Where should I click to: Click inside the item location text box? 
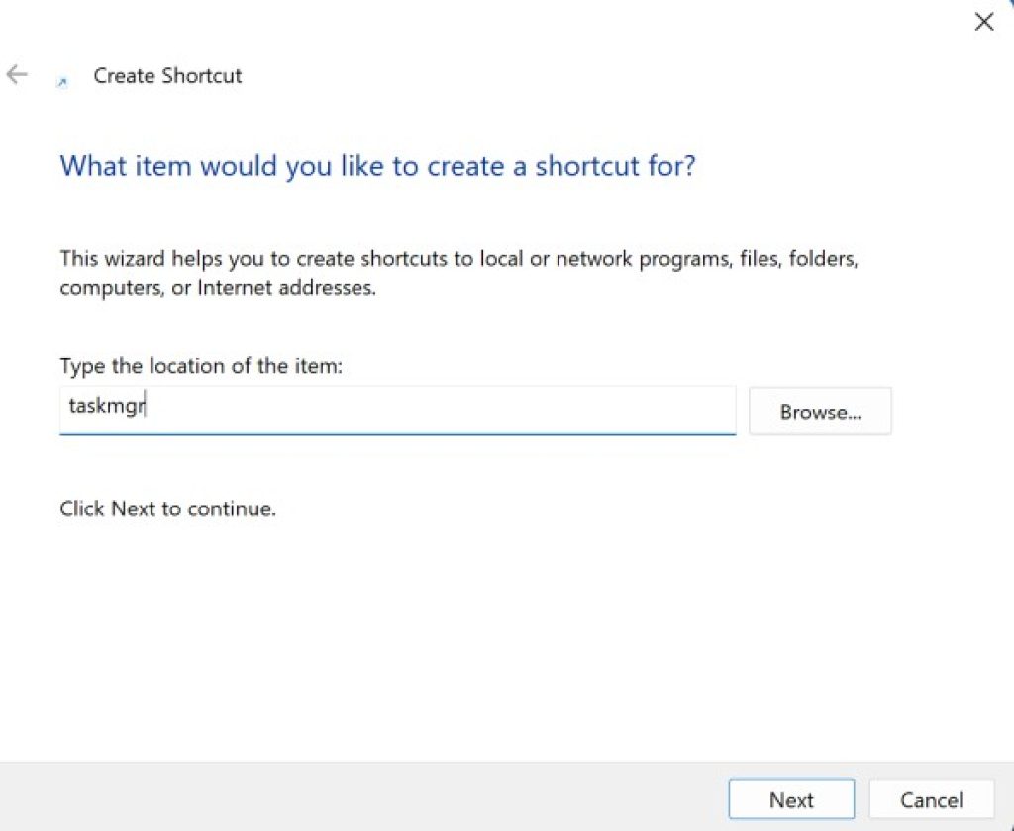[396, 409]
